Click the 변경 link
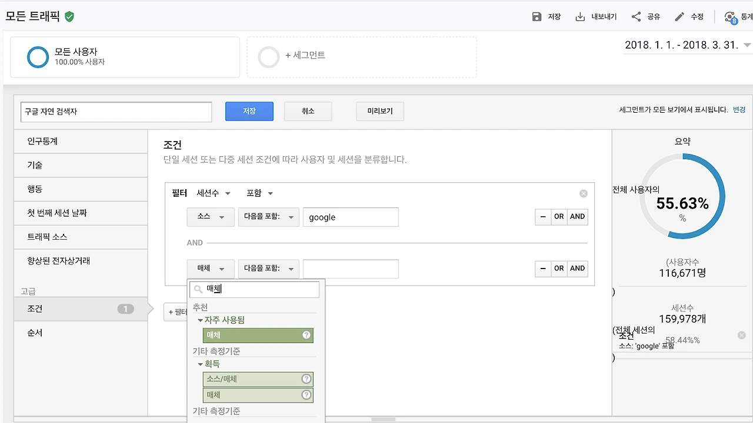 pos(739,110)
